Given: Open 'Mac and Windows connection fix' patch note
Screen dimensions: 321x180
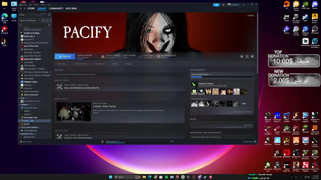Looking at the screenshot, I should click(82, 88).
